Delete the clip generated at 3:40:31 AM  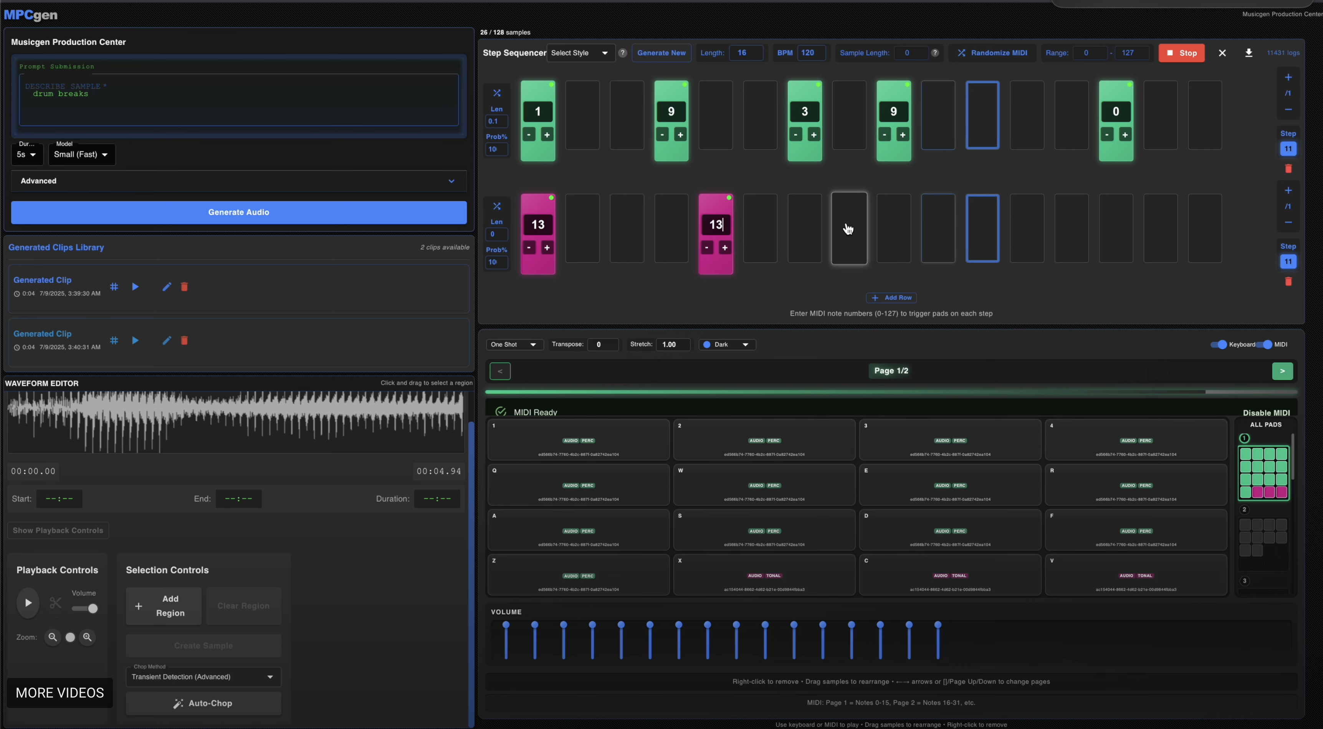coord(184,340)
